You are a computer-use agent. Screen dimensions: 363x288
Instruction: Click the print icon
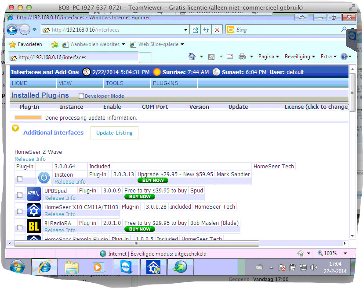click(x=242, y=57)
